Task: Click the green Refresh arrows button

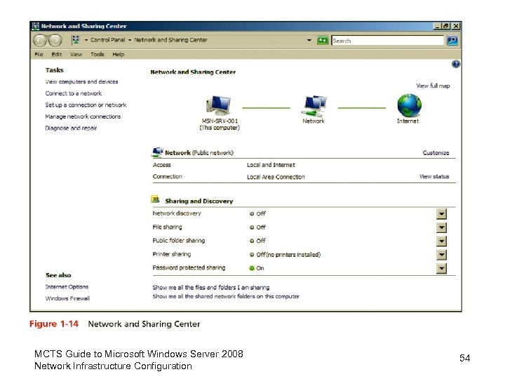Action: pyautogui.click(x=323, y=40)
